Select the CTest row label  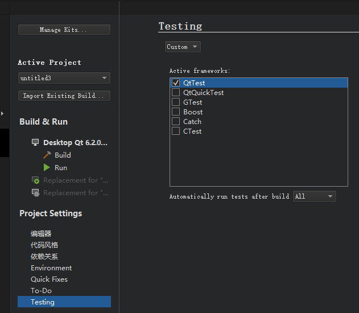pos(192,131)
